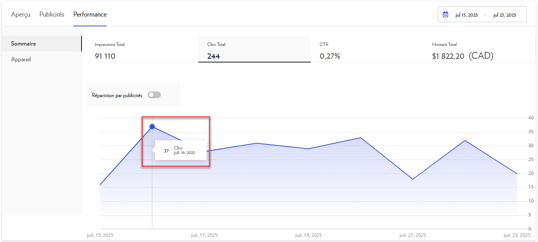Select the Clics Total metric card
The width and height of the screenshot is (538, 242).
254,50
